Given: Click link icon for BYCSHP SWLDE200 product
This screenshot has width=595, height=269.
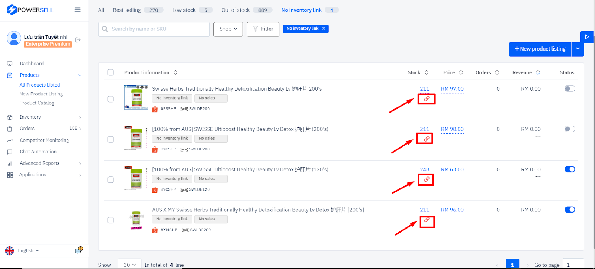Looking at the screenshot, I should tap(427, 139).
